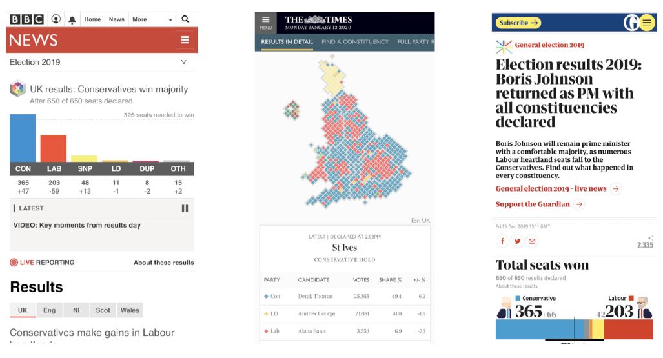663x358 pixels.
Task: Open BBC notifications bell
Action: (72, 19)
